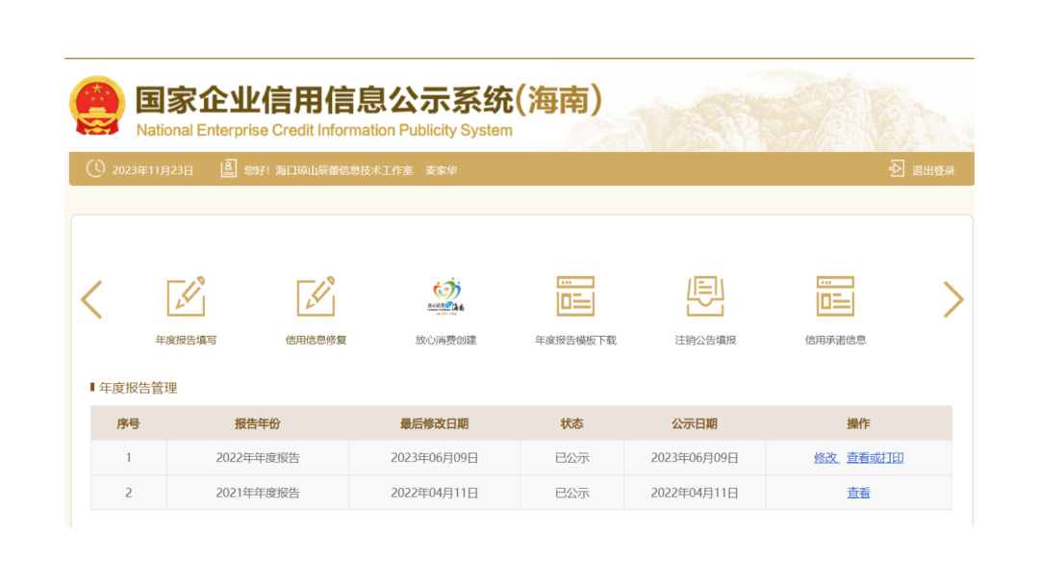Click the 年度报告管理 section heading

(x=138, y=388)
